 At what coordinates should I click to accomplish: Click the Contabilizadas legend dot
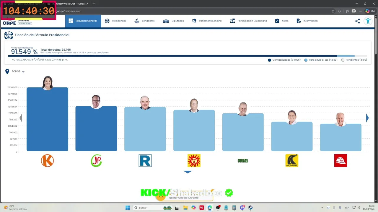pos(269,60)
